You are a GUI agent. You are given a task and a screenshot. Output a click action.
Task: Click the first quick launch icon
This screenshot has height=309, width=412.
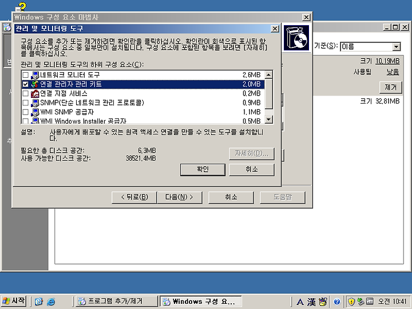pyautogui.click(x=39, y=302)
